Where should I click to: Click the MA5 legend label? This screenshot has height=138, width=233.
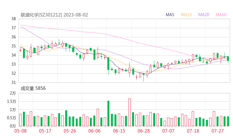click(x=170, y=15)
